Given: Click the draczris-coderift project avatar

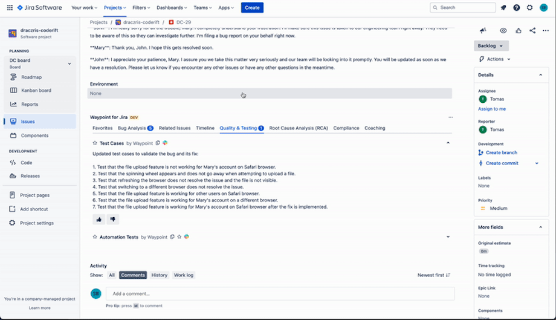Looking at the screenshot, I should pos(13,33).
